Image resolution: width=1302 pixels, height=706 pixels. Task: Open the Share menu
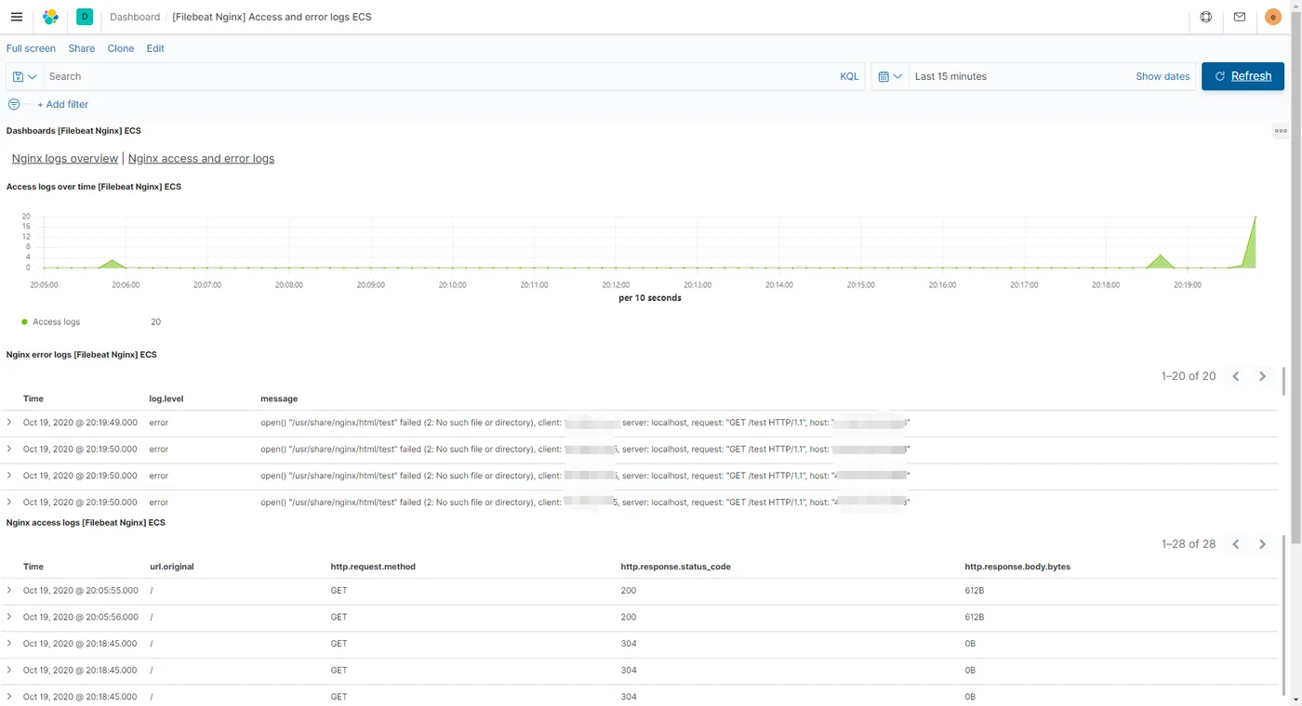click(x=81, y=48)
